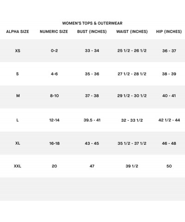Select the XS alpha size cell
Screen dimensions: 185x222
coord(18,51)
